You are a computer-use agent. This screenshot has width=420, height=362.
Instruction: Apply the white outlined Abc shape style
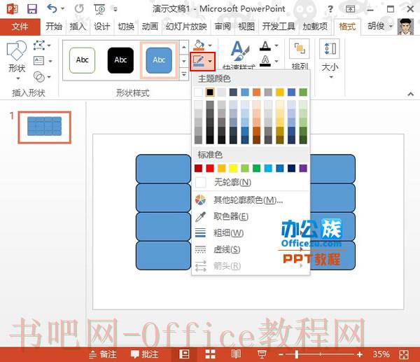click(x=82, y=60)
